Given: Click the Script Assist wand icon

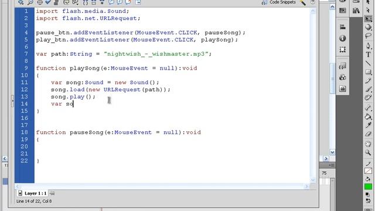Looking at the screenshot, I should [x=303, y=2].
